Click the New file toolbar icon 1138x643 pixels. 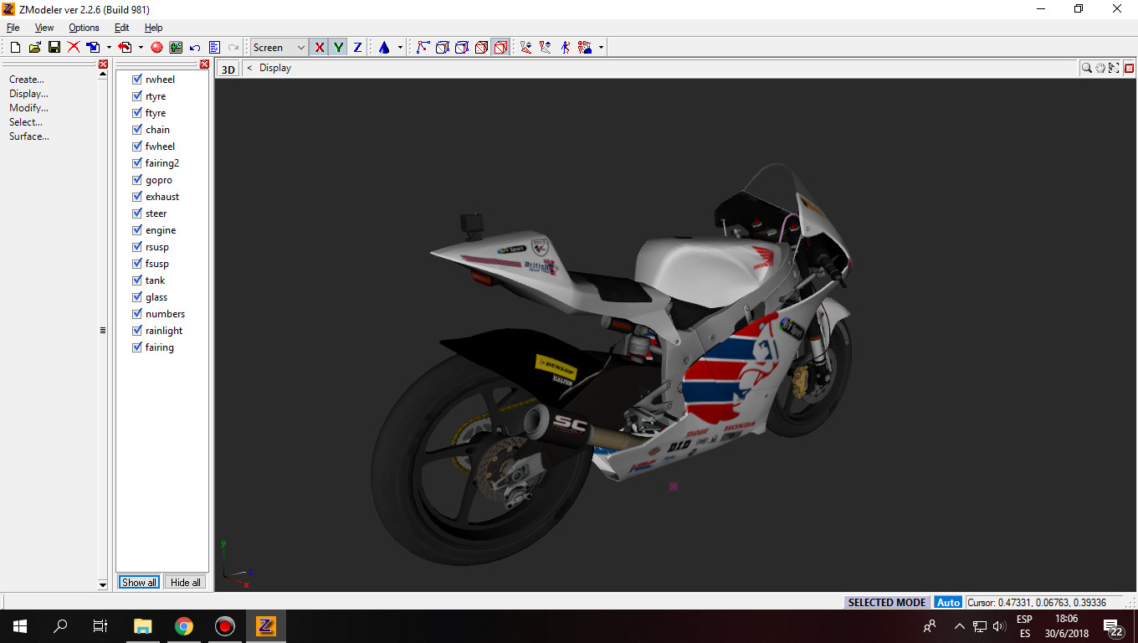(x=15, y=48)
